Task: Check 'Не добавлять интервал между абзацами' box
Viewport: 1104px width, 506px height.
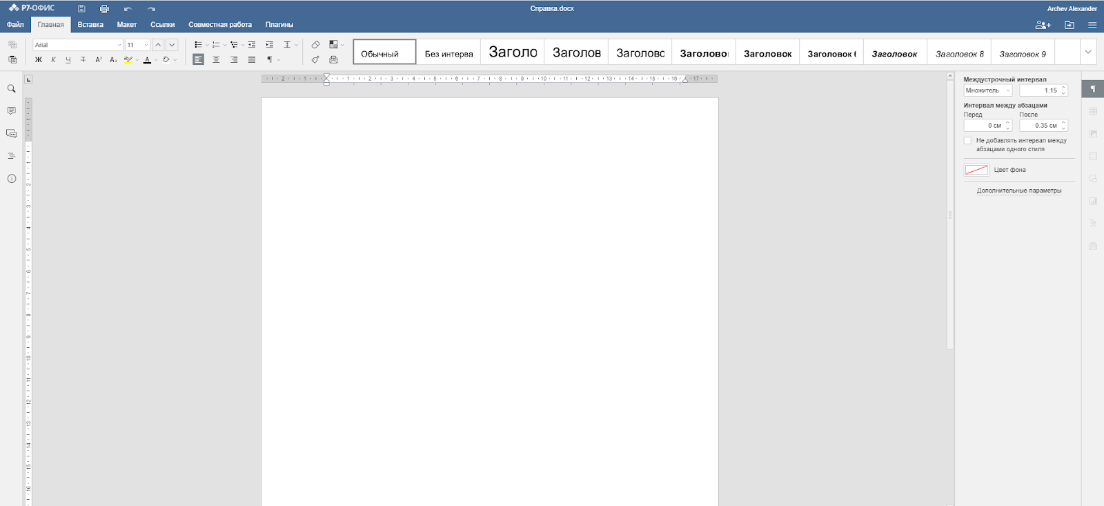Action: [967, 141]
